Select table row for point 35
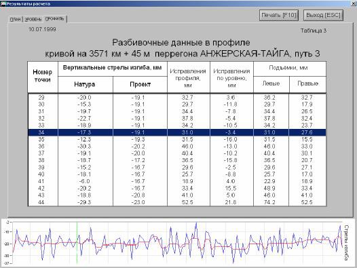This screenshot has height=268, width=357. [x=177, y=139]
